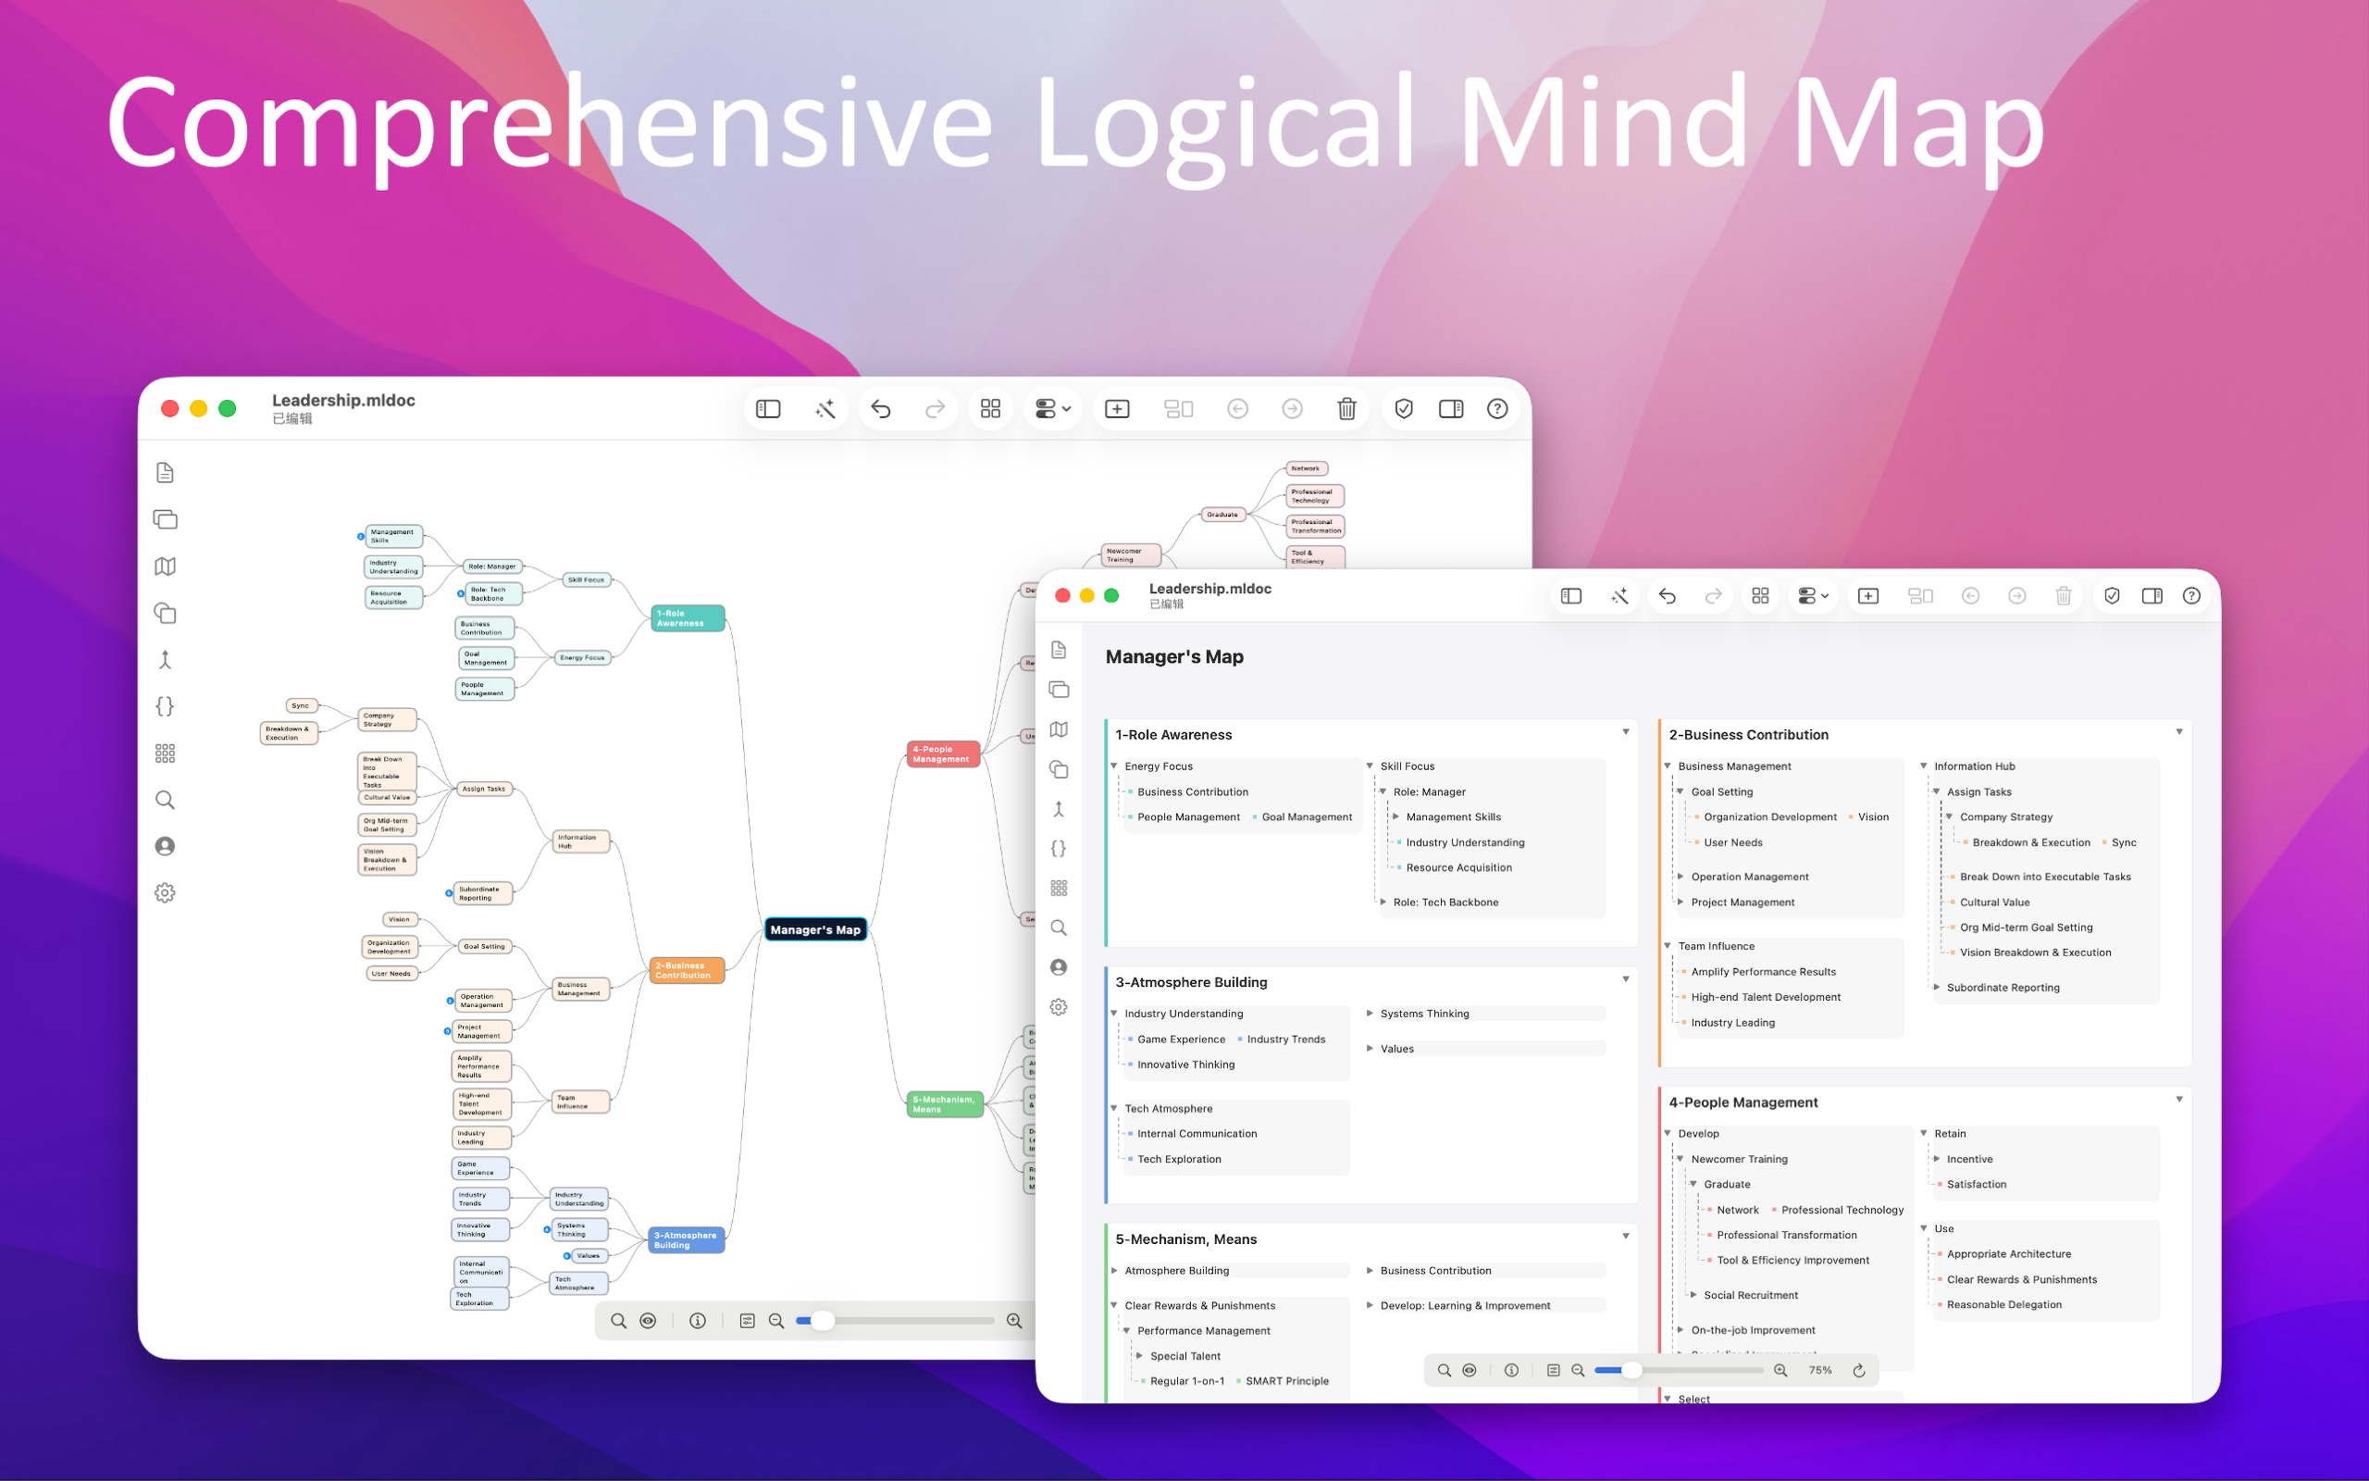Collapse the 2-Business Contribution section arrow
Image resolution: width=2369 pixels, height=1481 pixels.
point(2179,733)
